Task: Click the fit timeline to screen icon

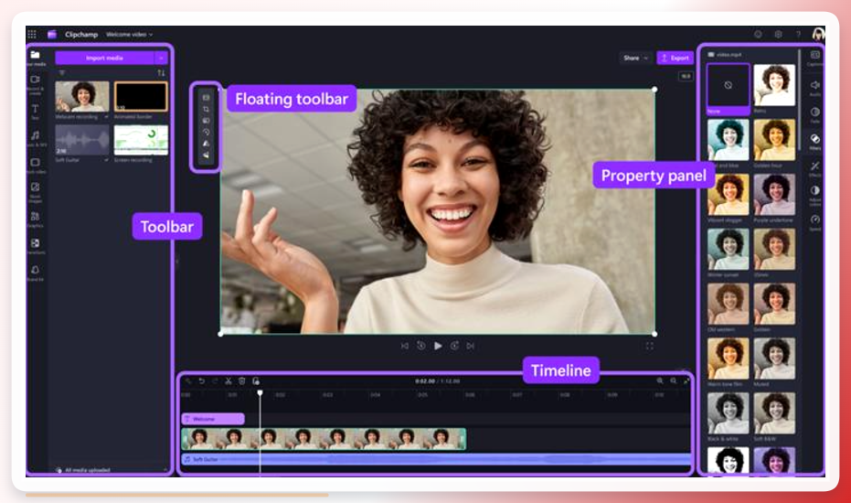Action: click(x=686, y=380)
